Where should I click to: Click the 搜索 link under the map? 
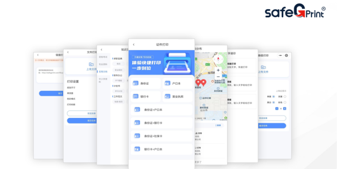[x=219, y=125]
